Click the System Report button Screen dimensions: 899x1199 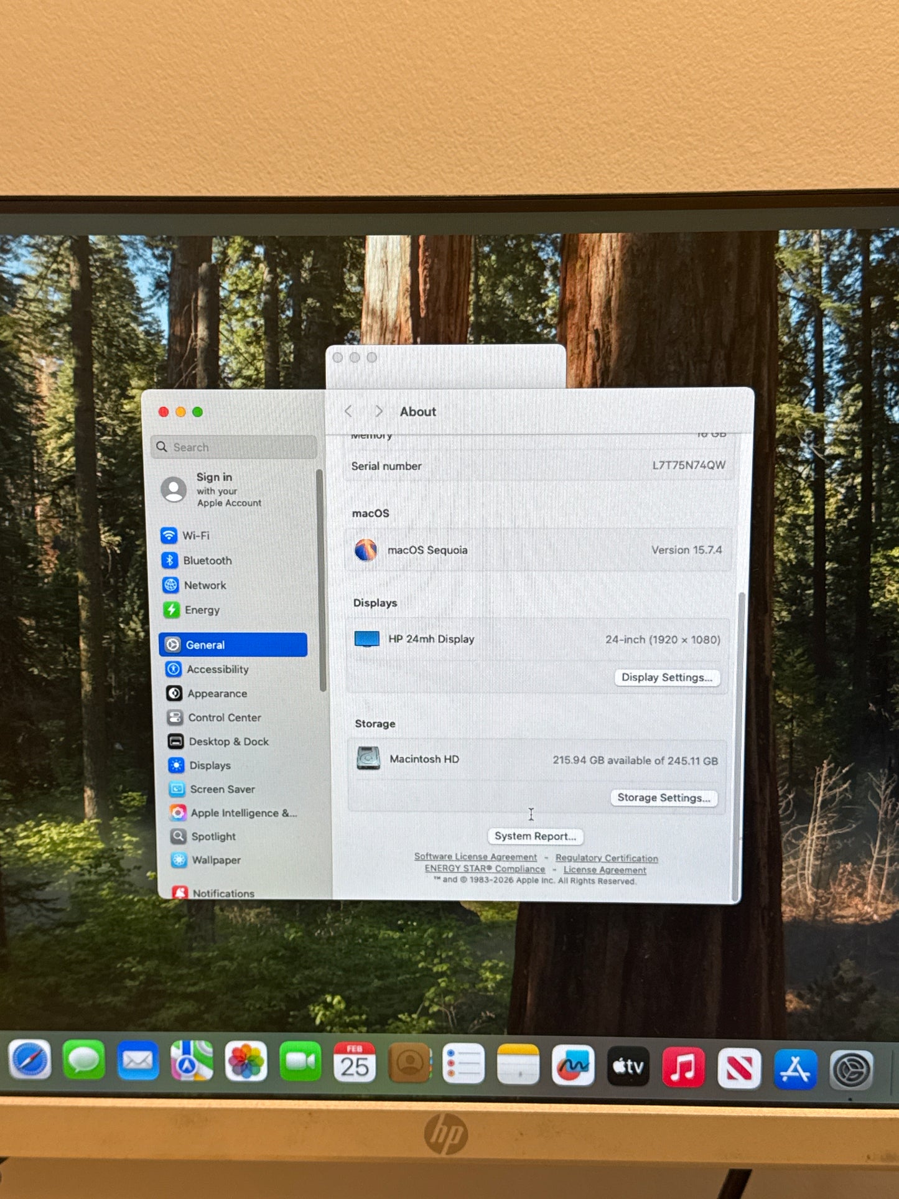[x=535, y=836]
